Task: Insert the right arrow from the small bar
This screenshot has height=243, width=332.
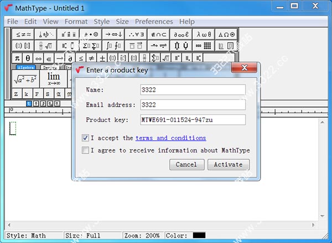Action: tap(60, 58)
